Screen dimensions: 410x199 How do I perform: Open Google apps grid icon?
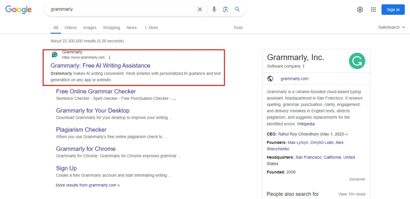374,10
